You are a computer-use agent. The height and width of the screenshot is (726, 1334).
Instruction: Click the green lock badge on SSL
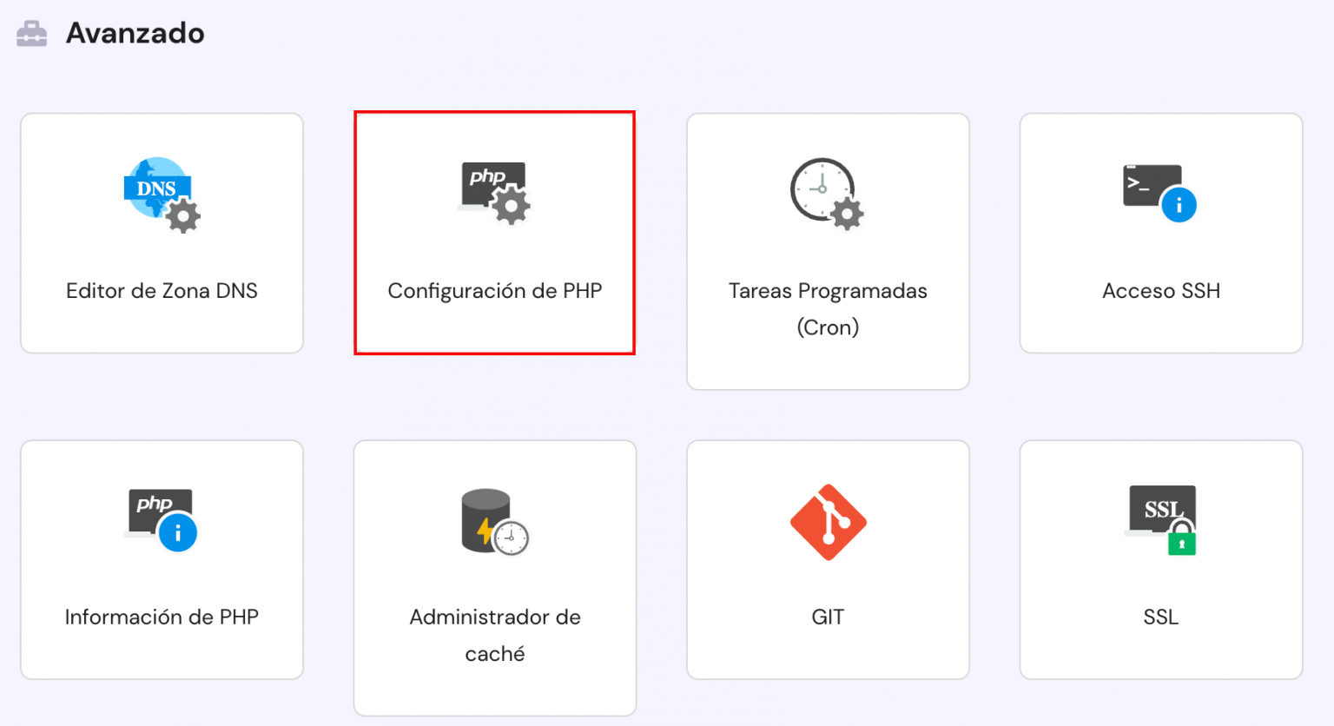1183,543
